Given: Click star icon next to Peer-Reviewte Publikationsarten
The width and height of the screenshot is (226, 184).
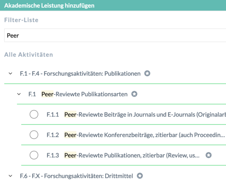Looking at the screenshot, I should tap(134, 94).
